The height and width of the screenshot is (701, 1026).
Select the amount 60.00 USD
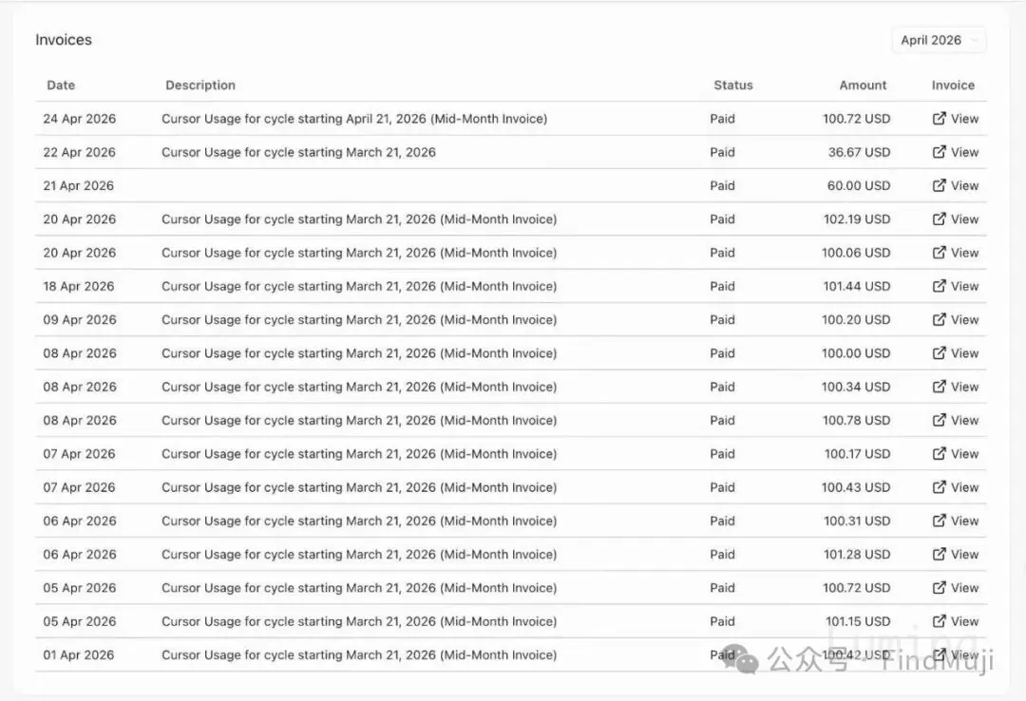(859, 185)
